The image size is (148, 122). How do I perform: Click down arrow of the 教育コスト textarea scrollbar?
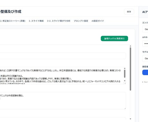coord(125,81)
